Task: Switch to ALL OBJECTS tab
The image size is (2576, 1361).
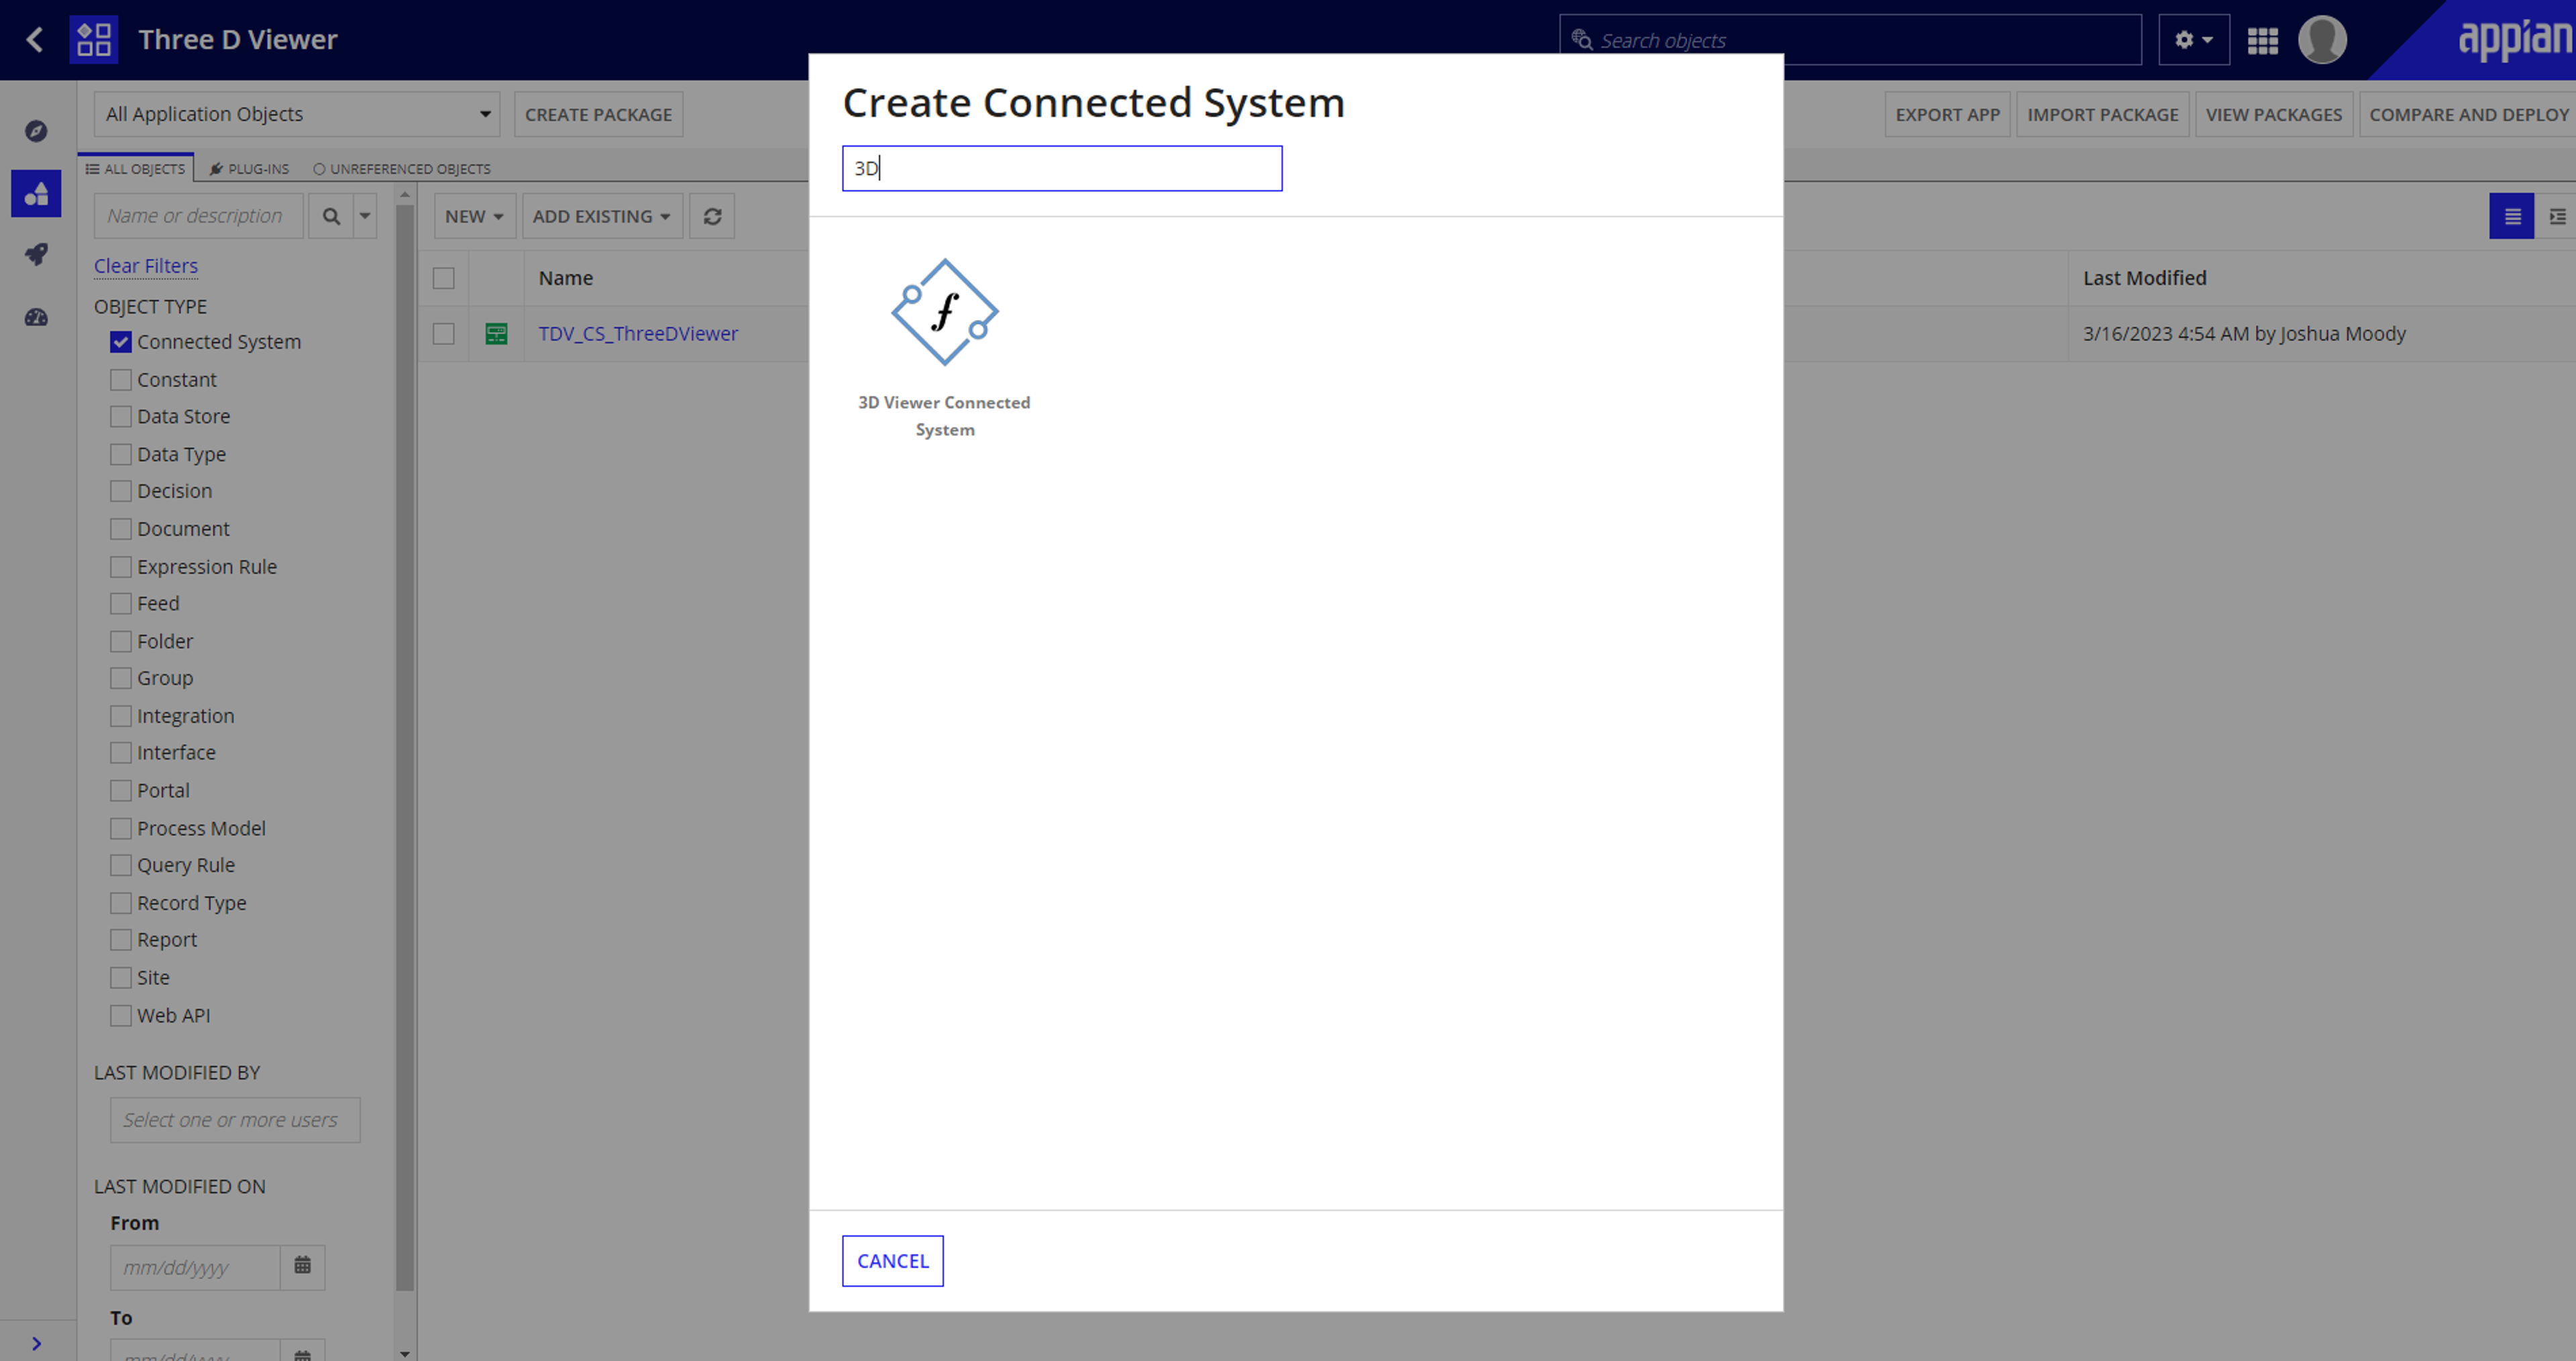Action: tap(136, 169)
